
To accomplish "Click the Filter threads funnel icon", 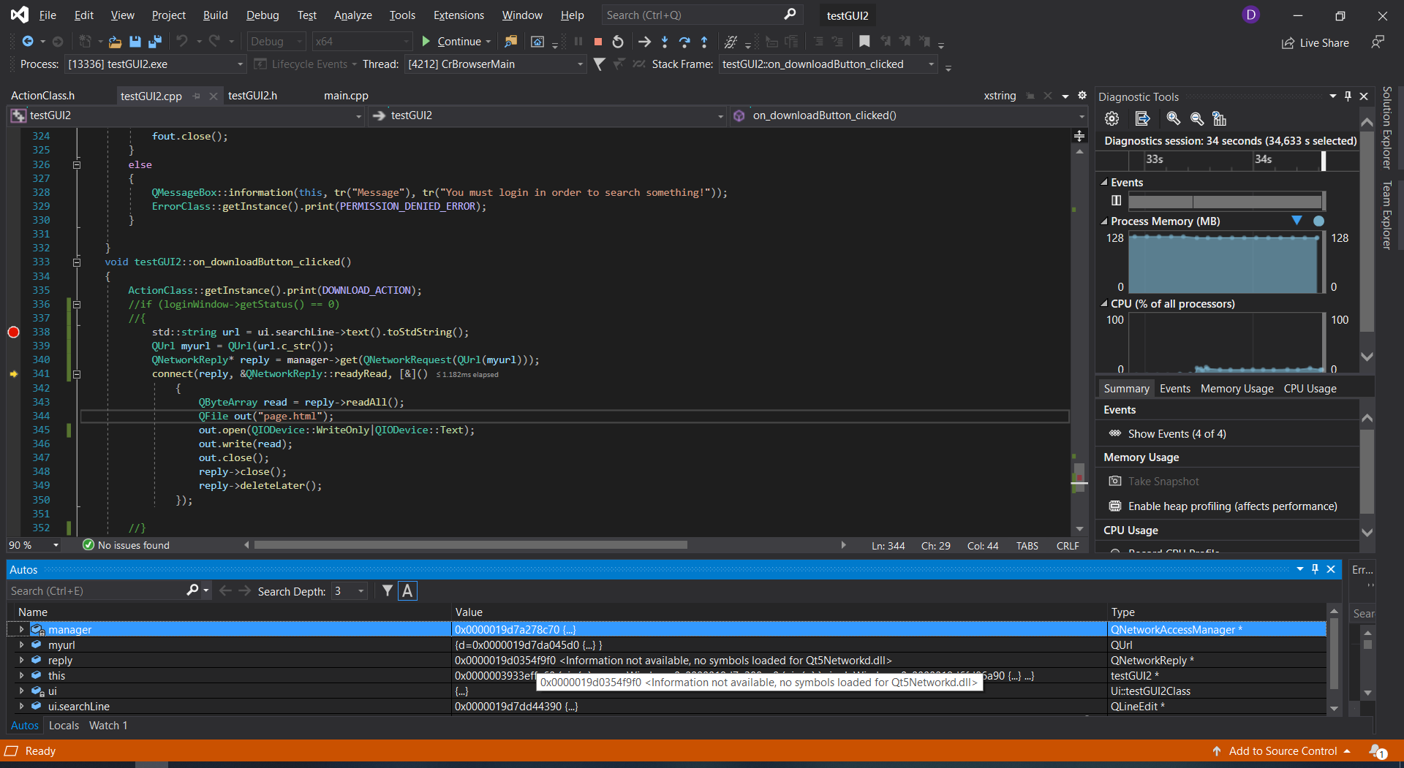I will click(x=599, y=64).
